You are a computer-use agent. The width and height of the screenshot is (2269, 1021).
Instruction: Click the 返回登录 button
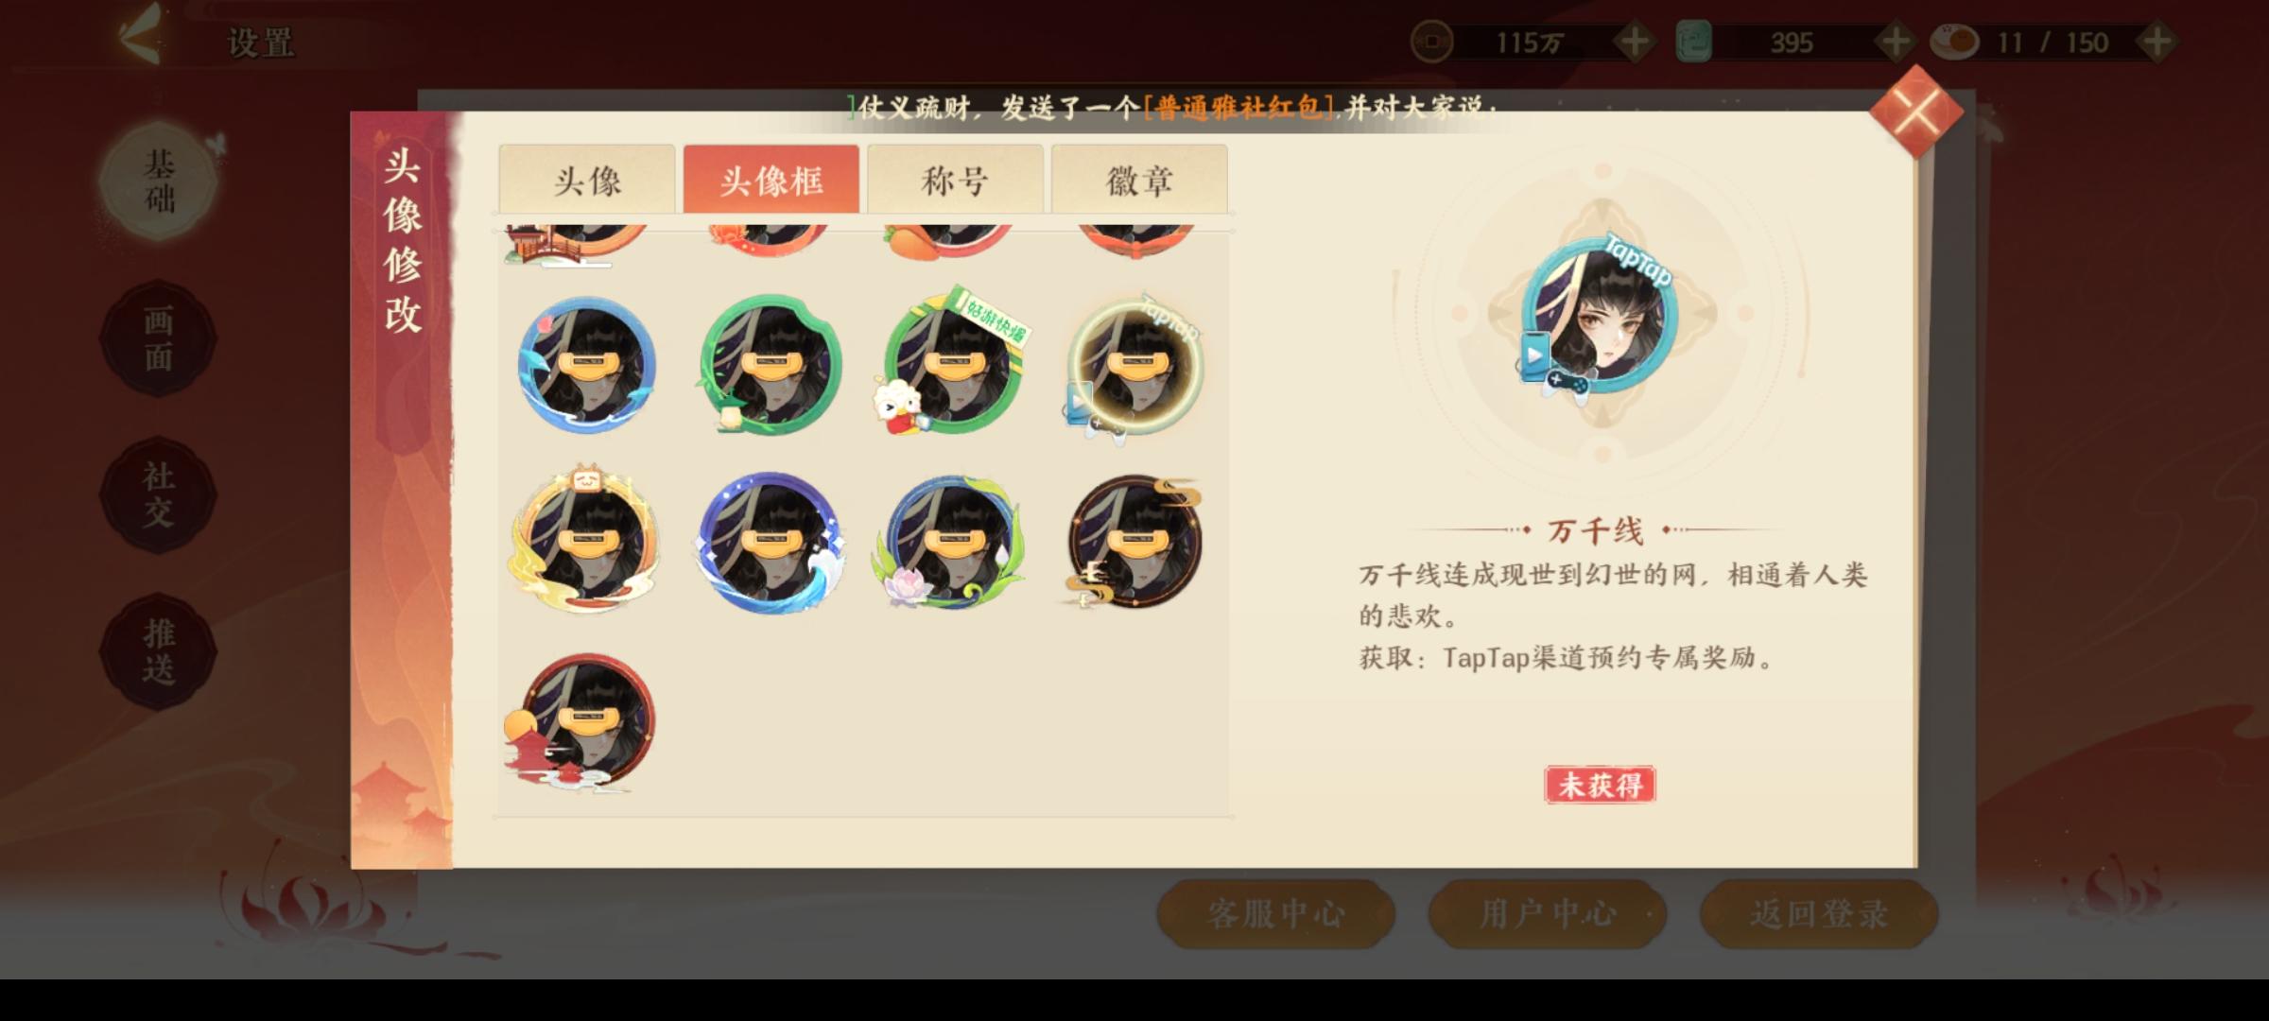(x=1819, y=913)
